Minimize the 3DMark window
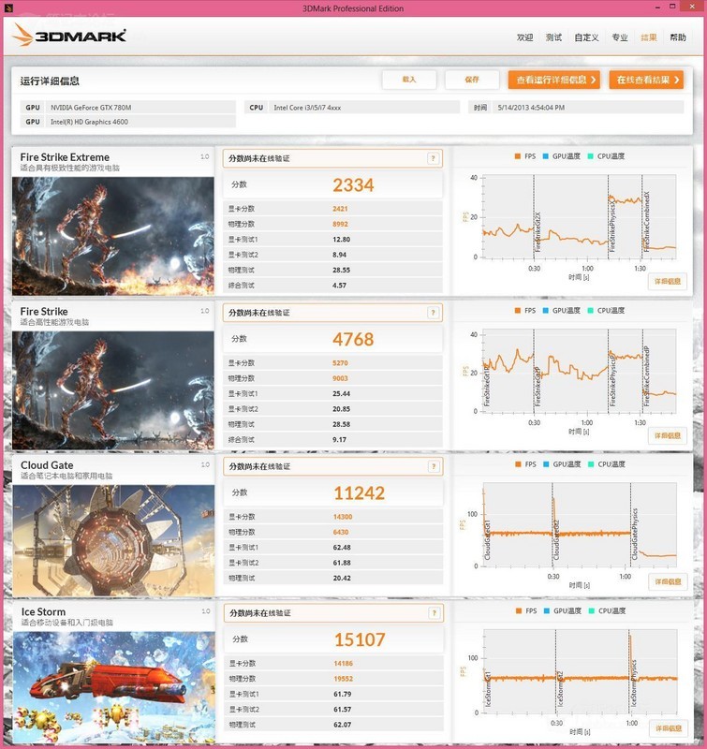Image resolution: width=707 pixels, height=749 pixels. pos(658,7)
